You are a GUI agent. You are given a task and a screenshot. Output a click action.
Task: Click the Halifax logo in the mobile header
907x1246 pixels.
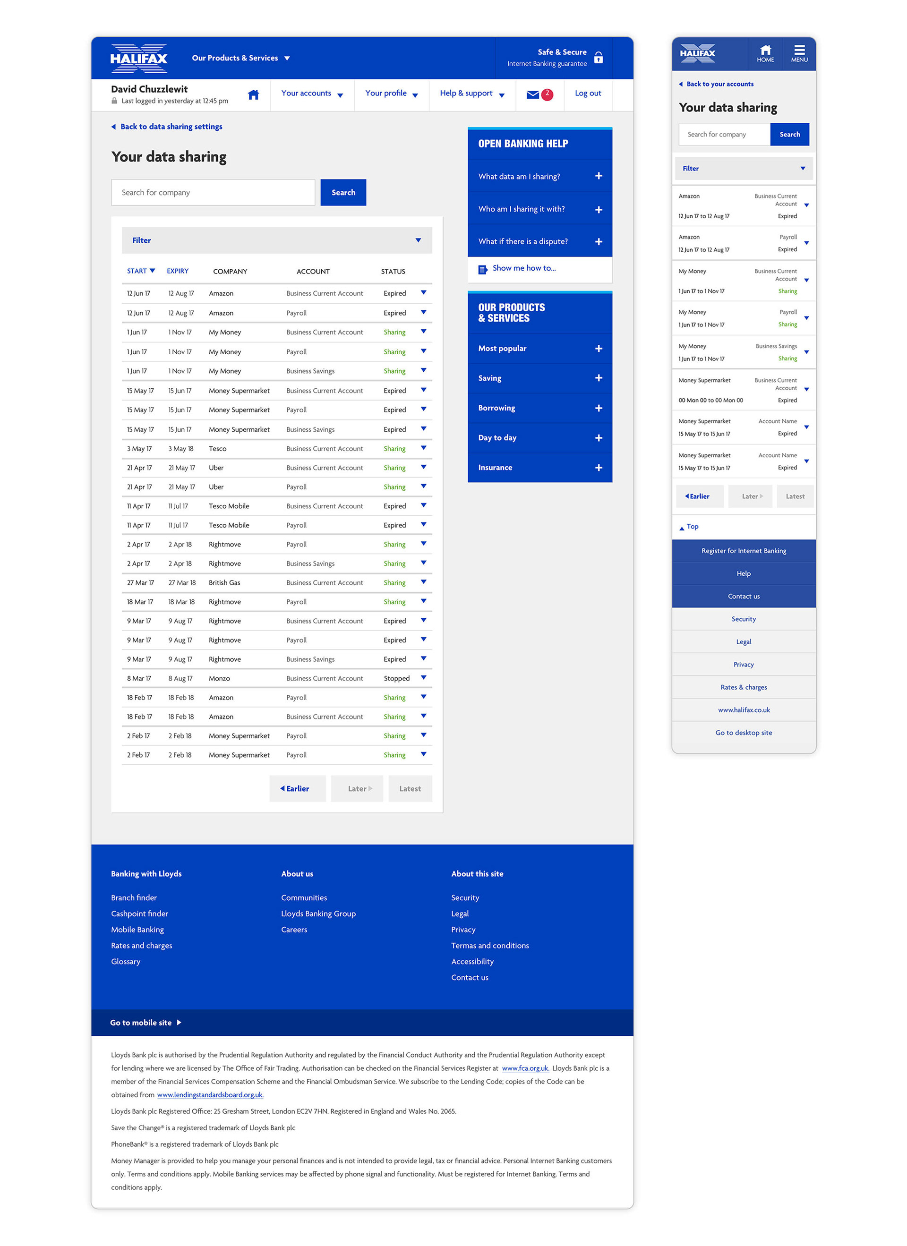tap(697, 53)
